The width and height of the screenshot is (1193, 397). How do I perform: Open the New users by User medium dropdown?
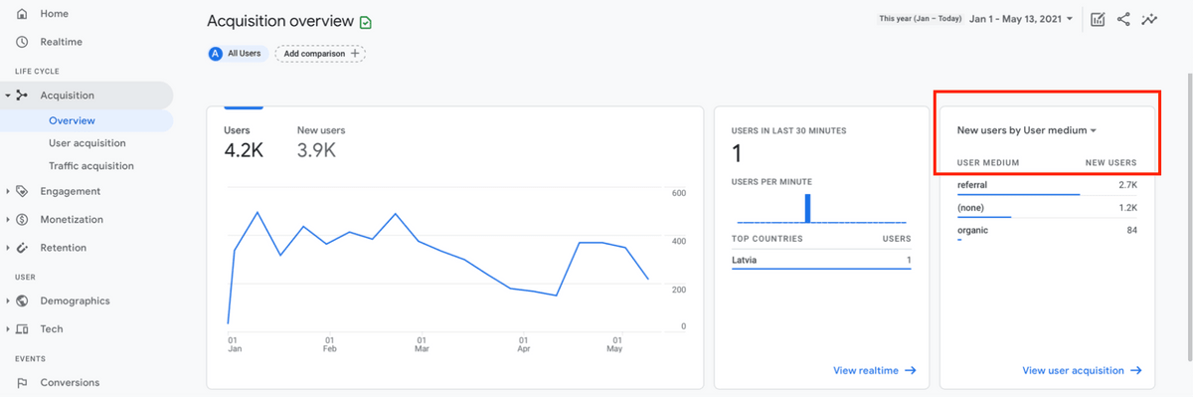1026,130
